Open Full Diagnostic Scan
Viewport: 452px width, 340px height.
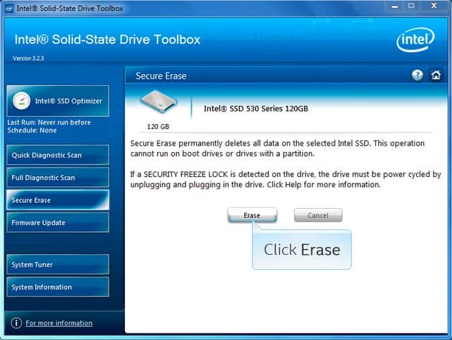(x=58, y=177)
